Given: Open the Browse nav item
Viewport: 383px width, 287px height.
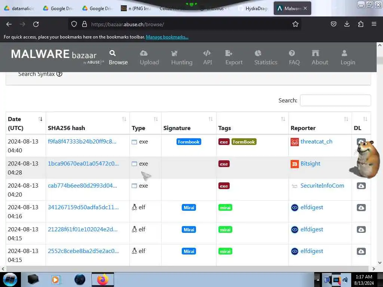Looking at the screenshot, I should tap(118, 58).
